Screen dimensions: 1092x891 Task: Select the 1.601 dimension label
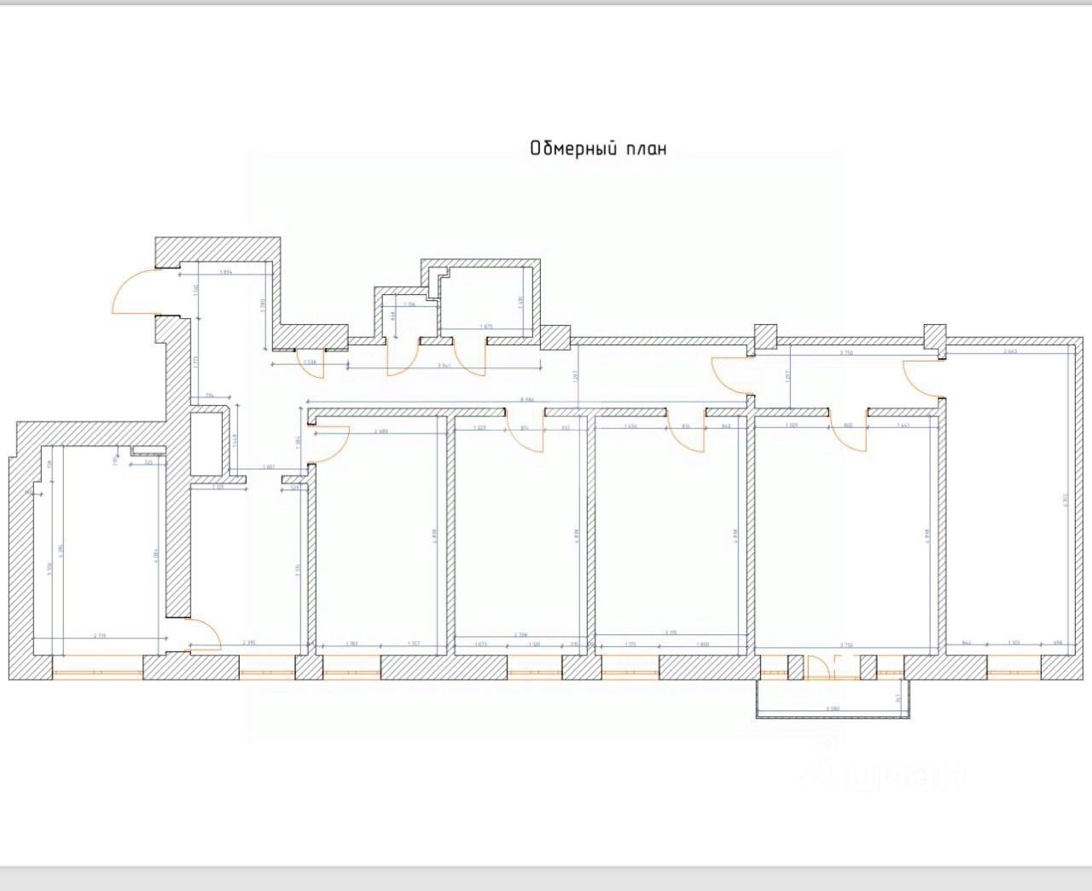click(x=267, y=466)
